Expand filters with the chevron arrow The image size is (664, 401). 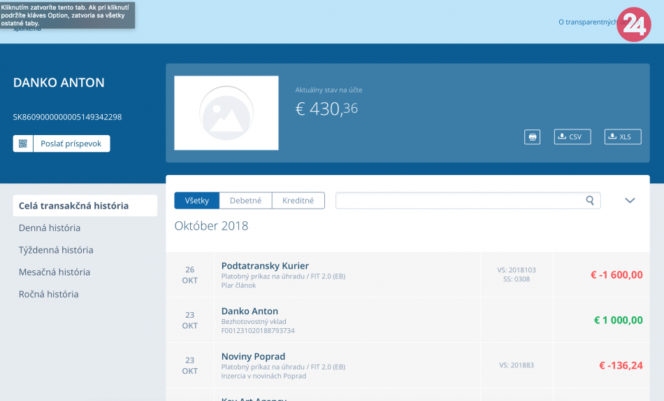point(630,201)
